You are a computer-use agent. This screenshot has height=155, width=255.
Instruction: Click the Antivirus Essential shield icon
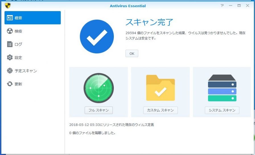coord(8,6)
